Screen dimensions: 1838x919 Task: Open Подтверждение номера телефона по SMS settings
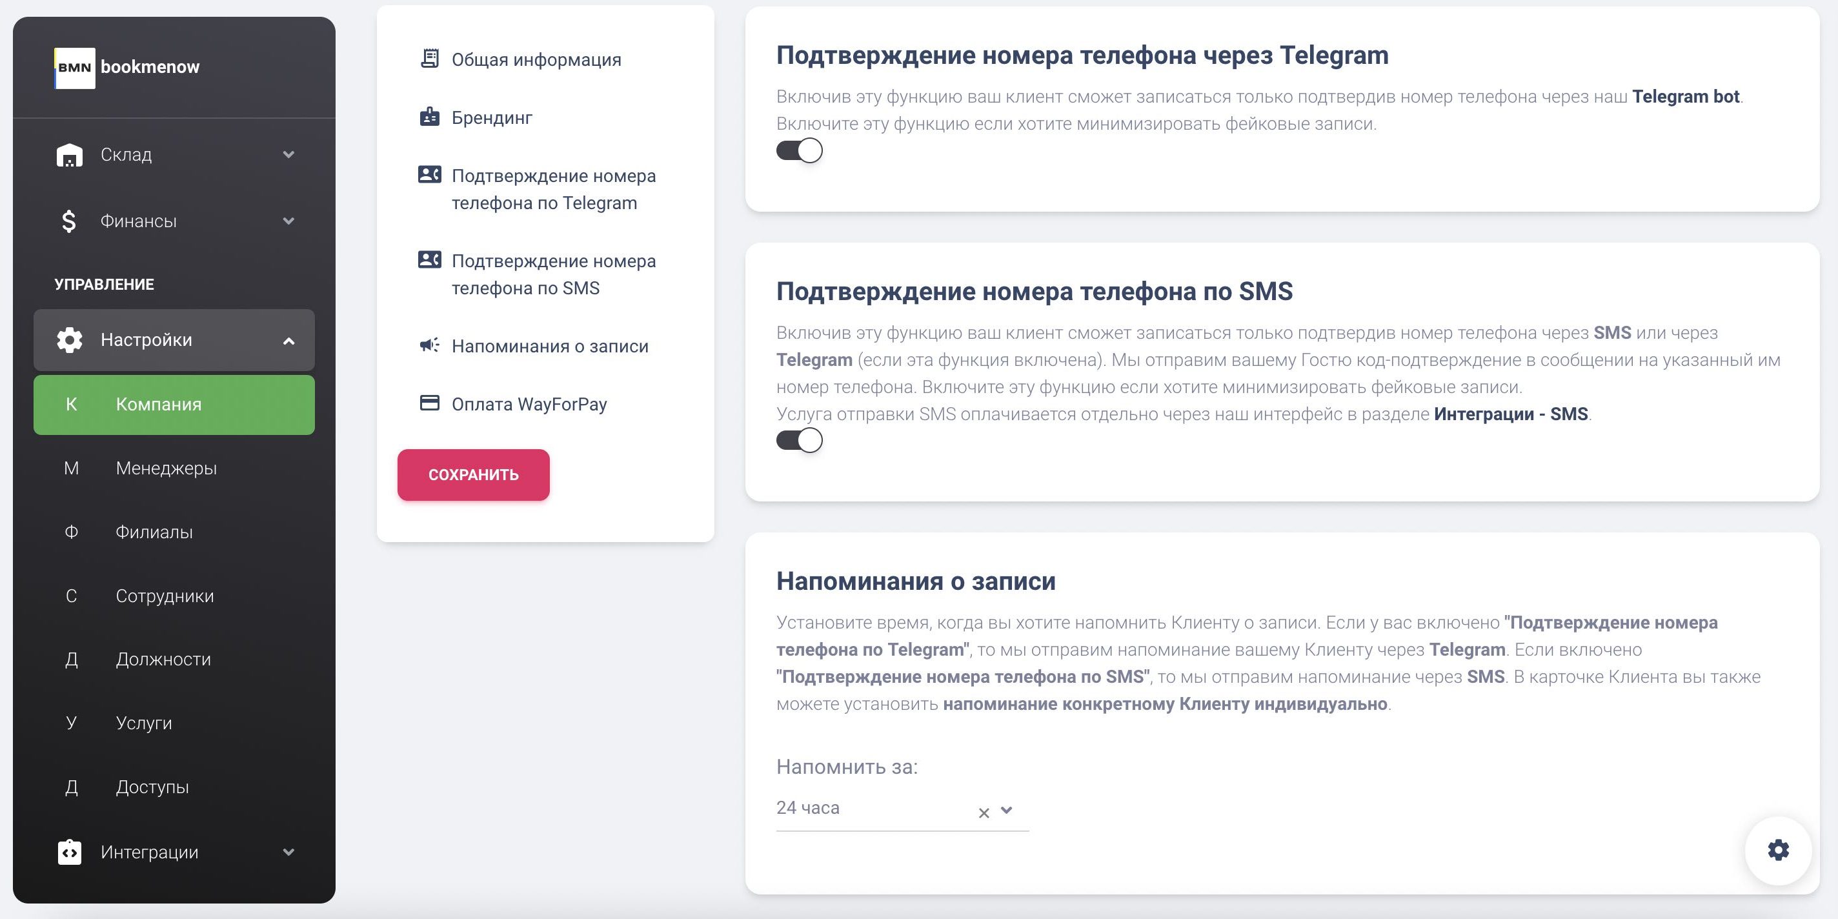[553, 274]
